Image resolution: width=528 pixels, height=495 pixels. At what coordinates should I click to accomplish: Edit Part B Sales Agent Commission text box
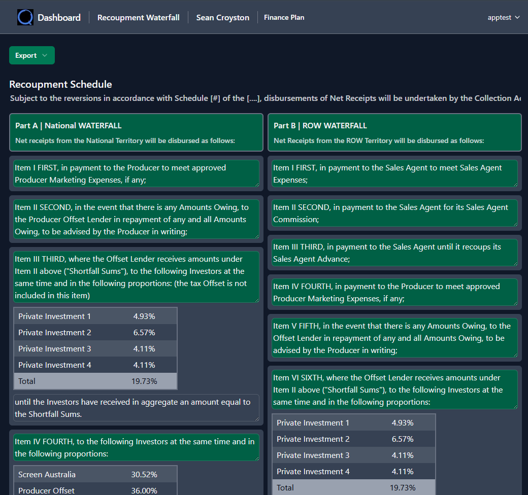394,213
